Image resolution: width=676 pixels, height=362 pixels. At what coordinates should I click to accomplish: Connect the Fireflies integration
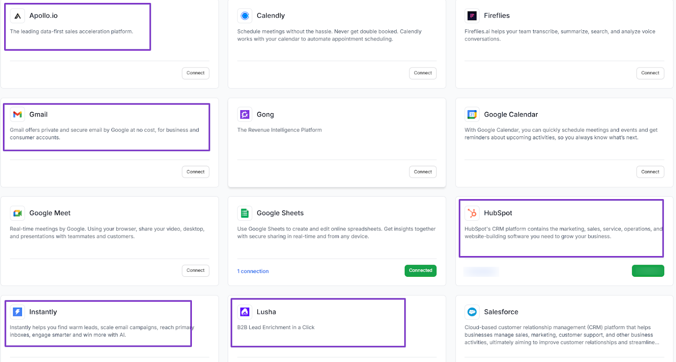click(x=650, y=73)
